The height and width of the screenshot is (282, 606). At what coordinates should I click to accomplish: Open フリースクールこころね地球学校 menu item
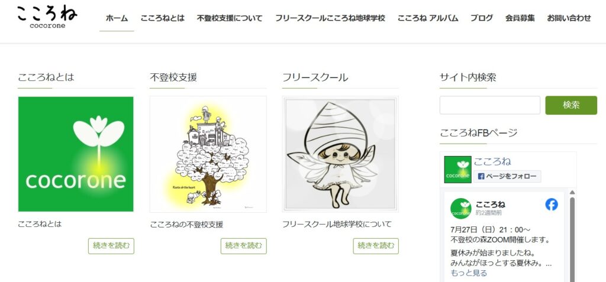click(330, 18)
